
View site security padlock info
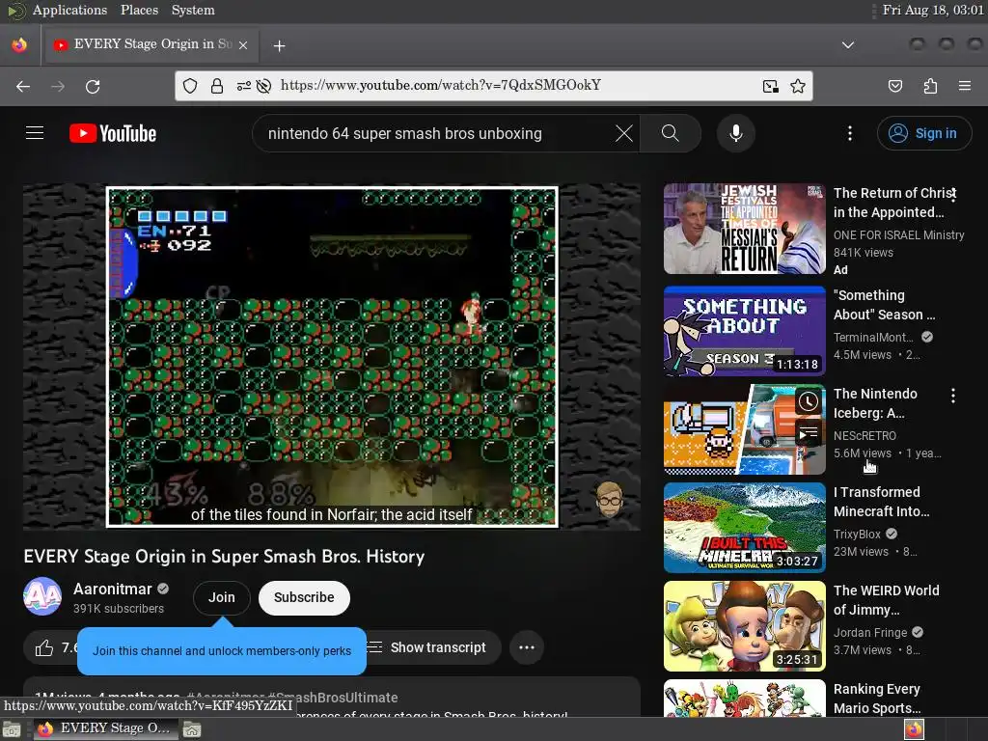pyautogui.click(x=217, y=86)
